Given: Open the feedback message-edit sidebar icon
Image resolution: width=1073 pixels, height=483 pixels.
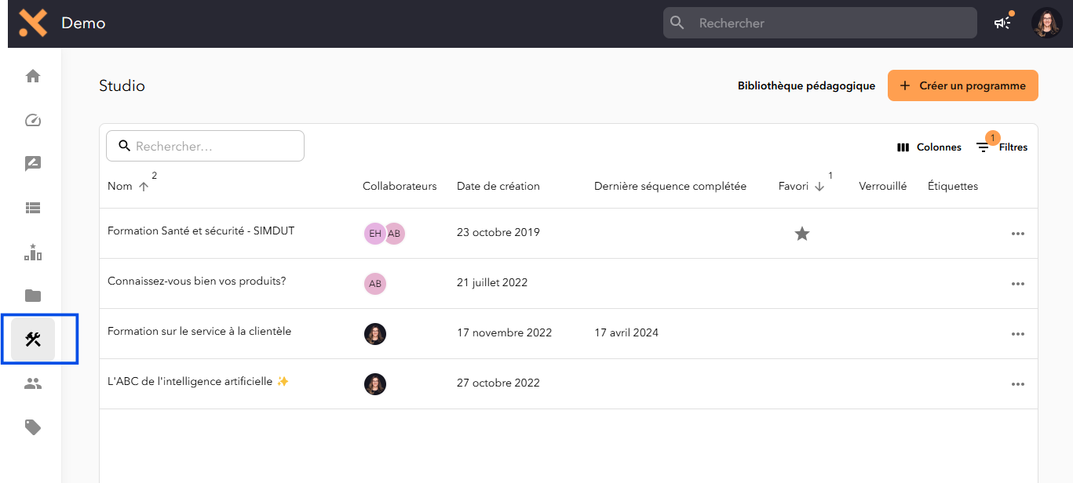Looking at the screenshot, I should pyautogui.click(x=33, y=164).
